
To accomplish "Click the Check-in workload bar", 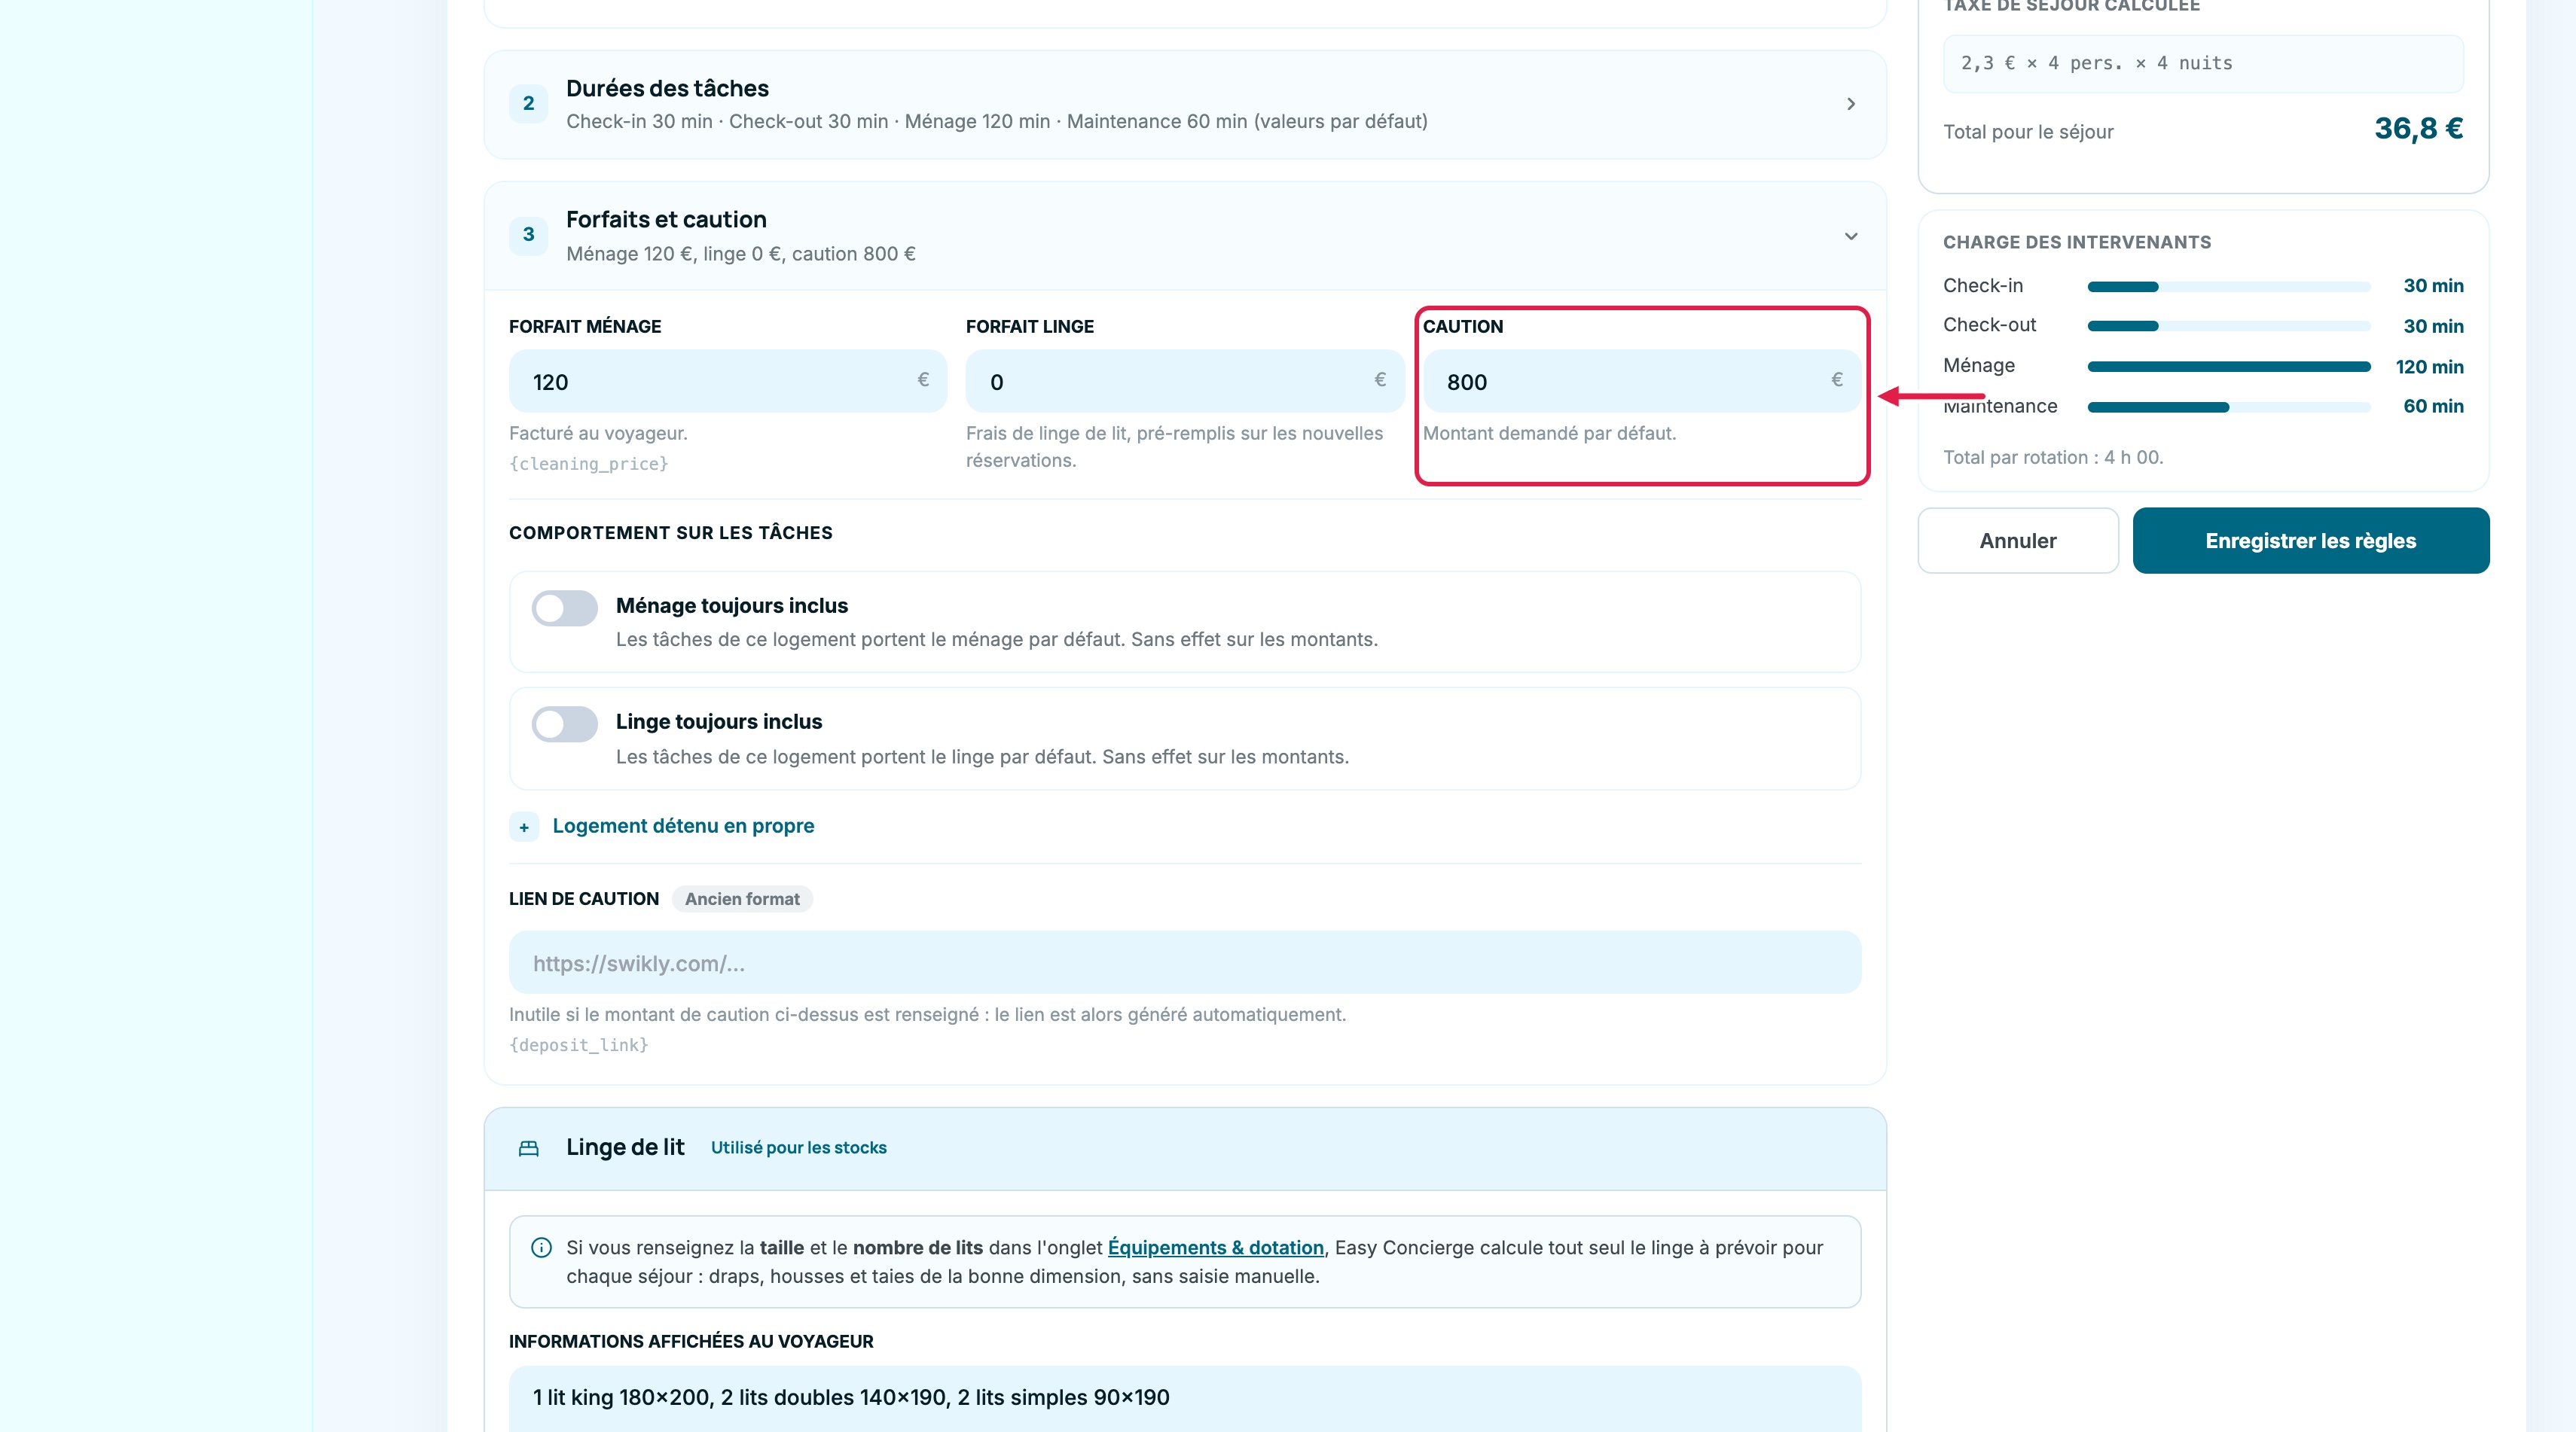I will (2228, 287).
